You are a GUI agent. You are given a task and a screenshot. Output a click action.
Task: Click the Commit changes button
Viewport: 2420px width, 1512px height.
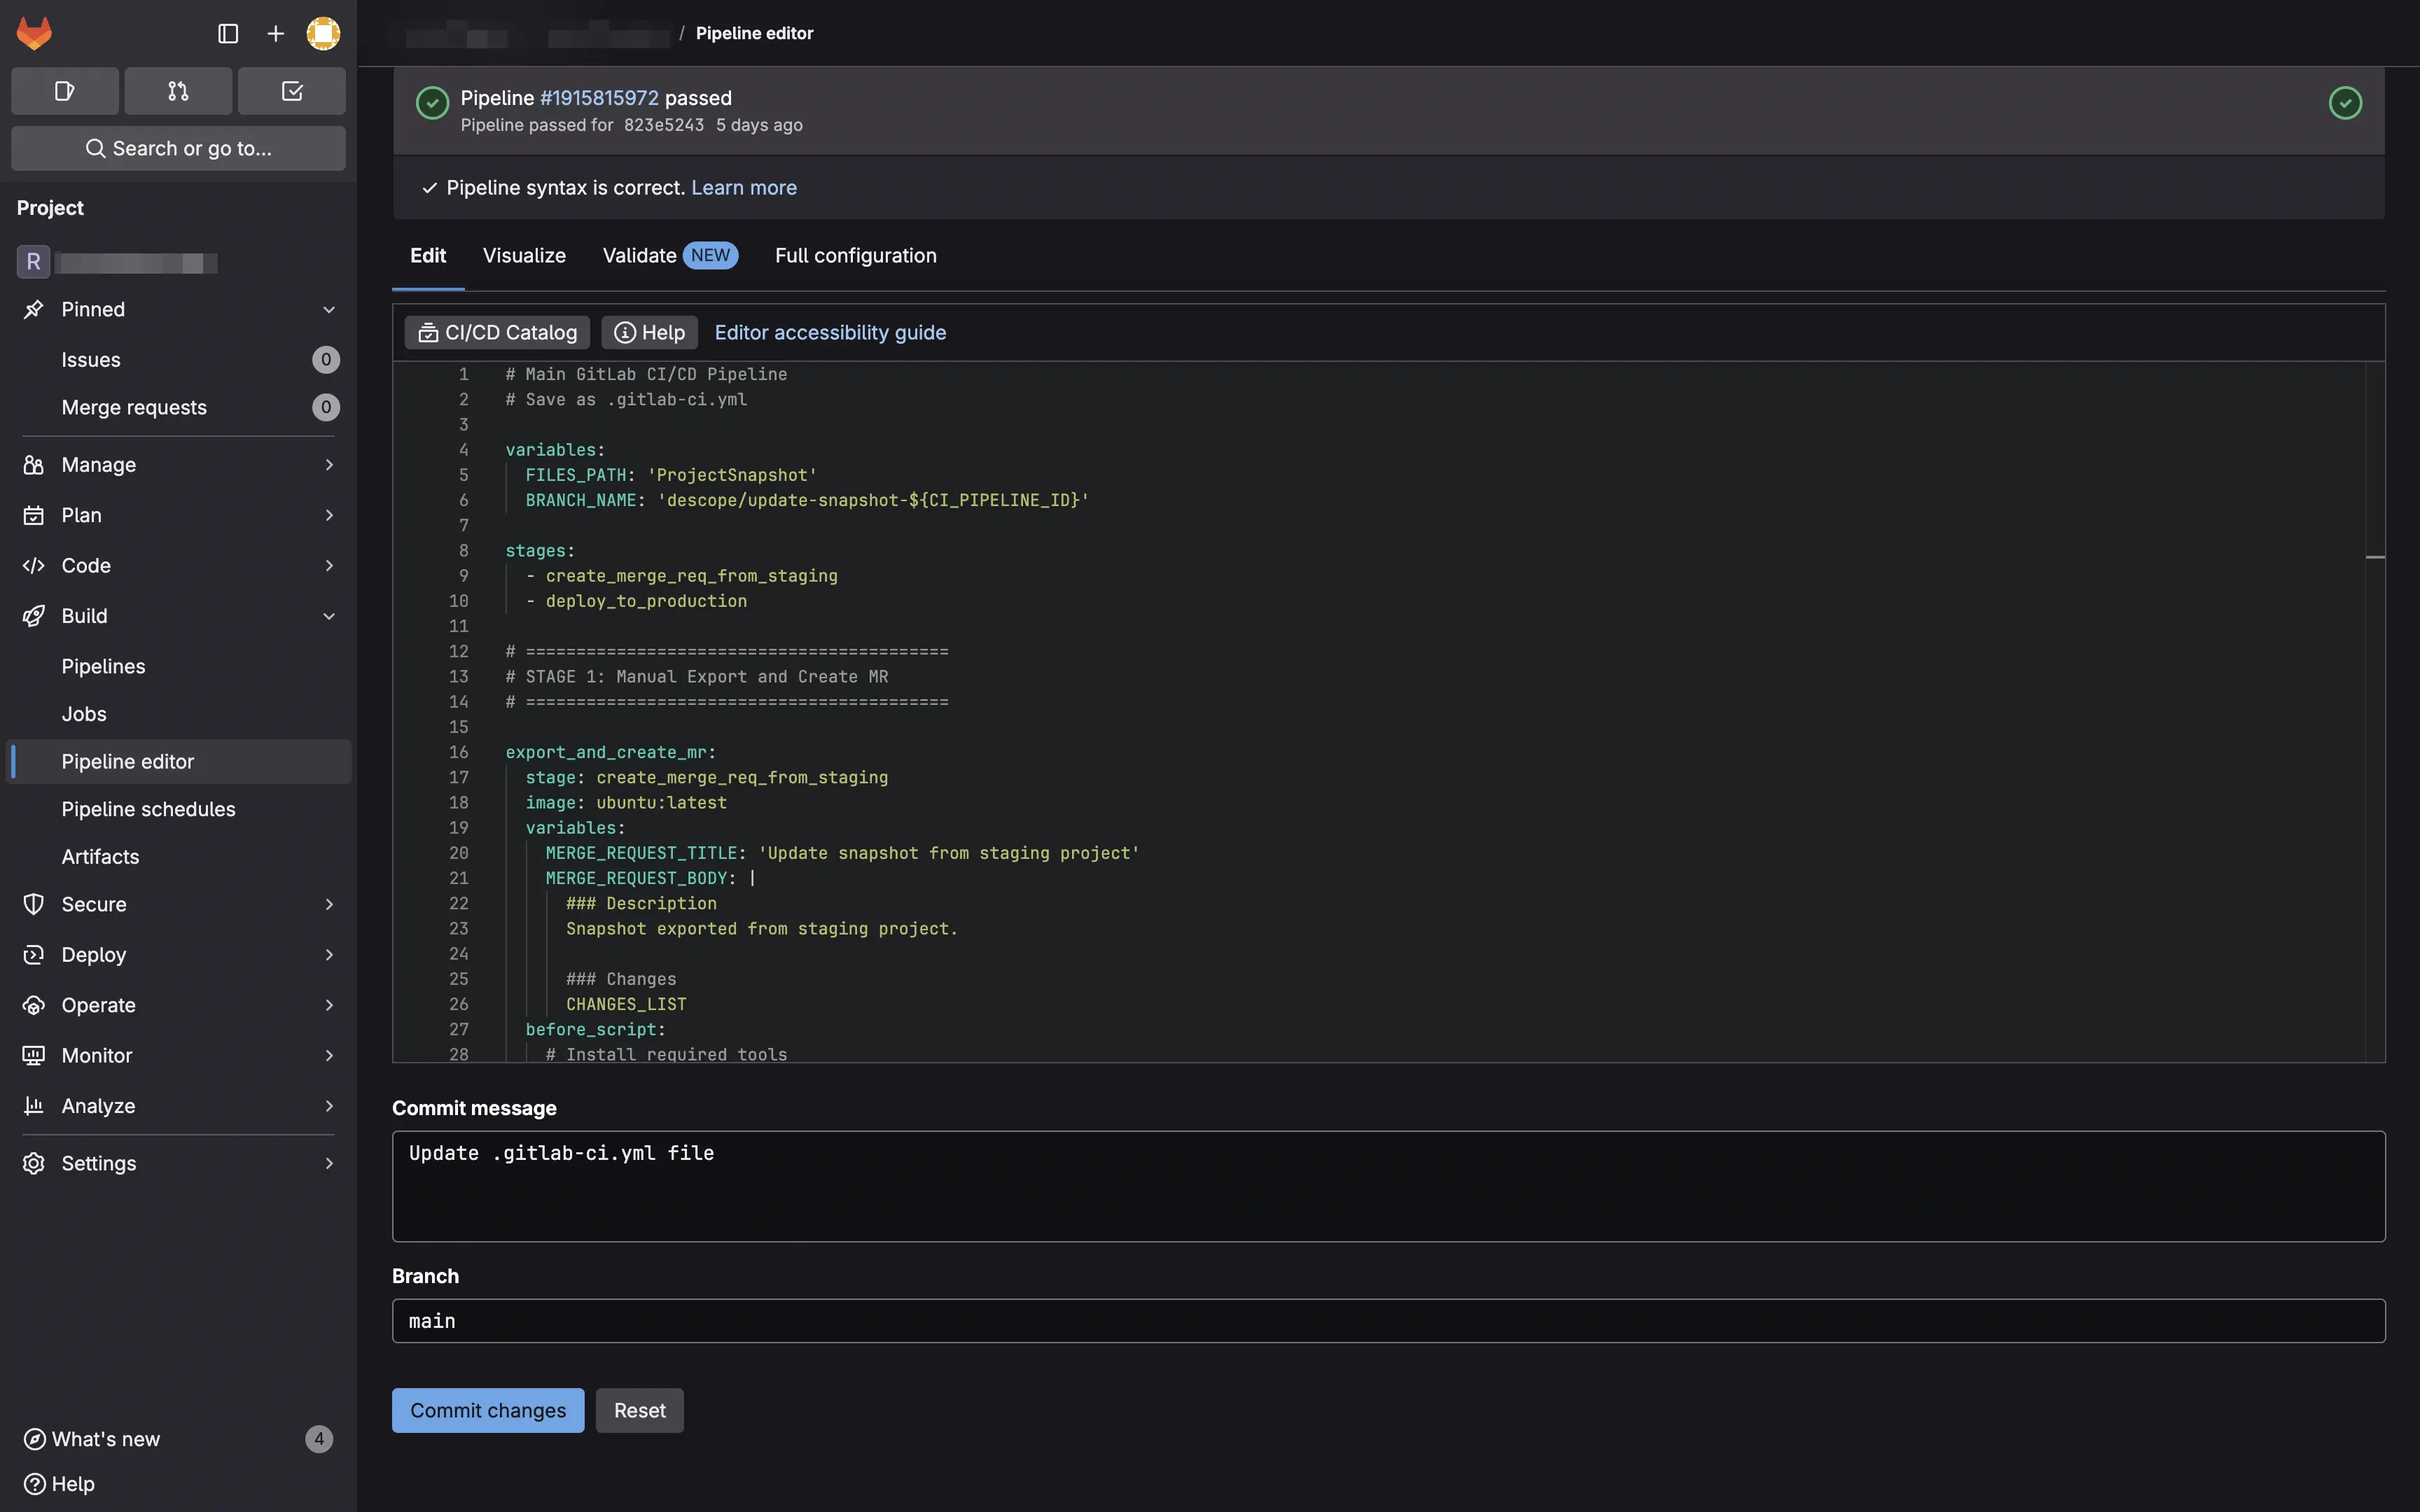[x=488, y=1410]
